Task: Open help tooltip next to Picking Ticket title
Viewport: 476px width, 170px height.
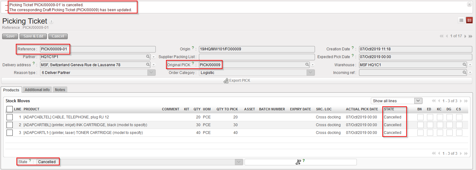Action: [52, 22]
